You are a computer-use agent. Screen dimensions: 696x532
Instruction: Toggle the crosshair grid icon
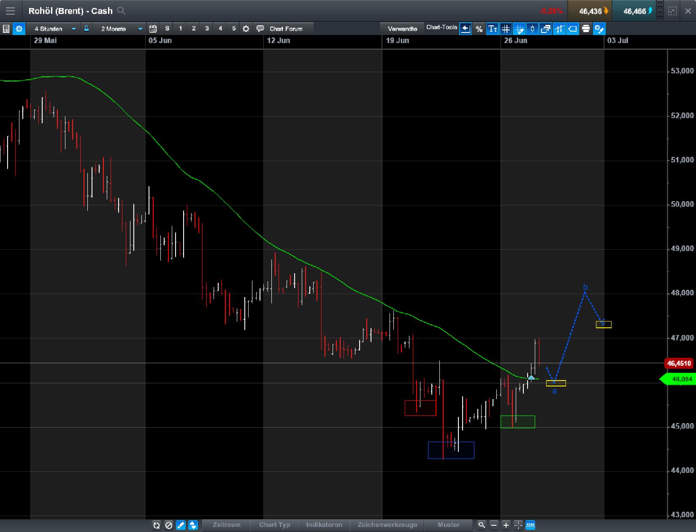(506, 29)
